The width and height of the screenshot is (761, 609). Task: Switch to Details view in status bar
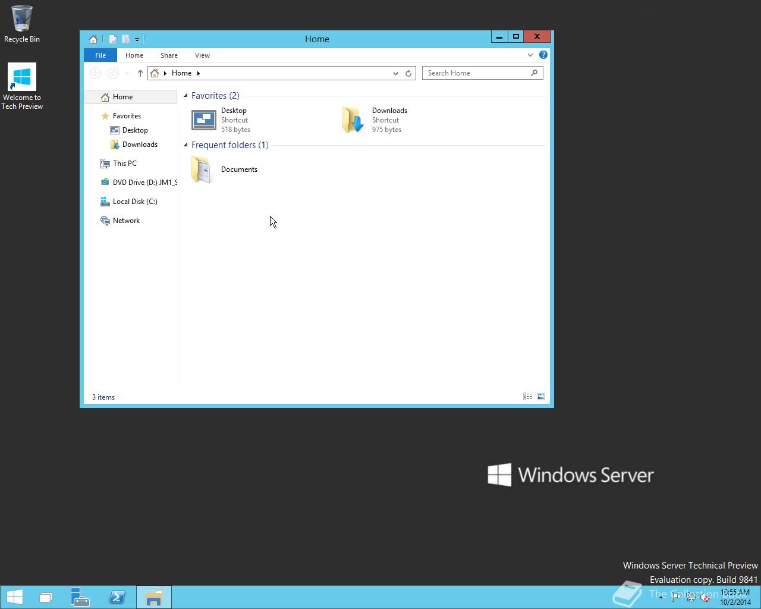527,397
